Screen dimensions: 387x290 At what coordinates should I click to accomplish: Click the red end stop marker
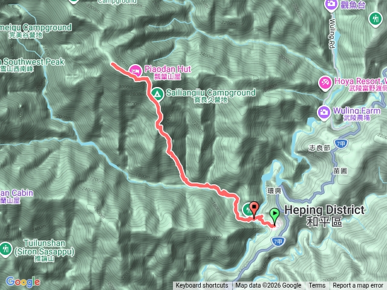click(254, 210)
